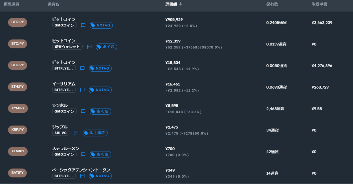353x184 pixels.
Task: Open the comment icon next to 楽天ウォレット
Action: (x=89, y=47)
